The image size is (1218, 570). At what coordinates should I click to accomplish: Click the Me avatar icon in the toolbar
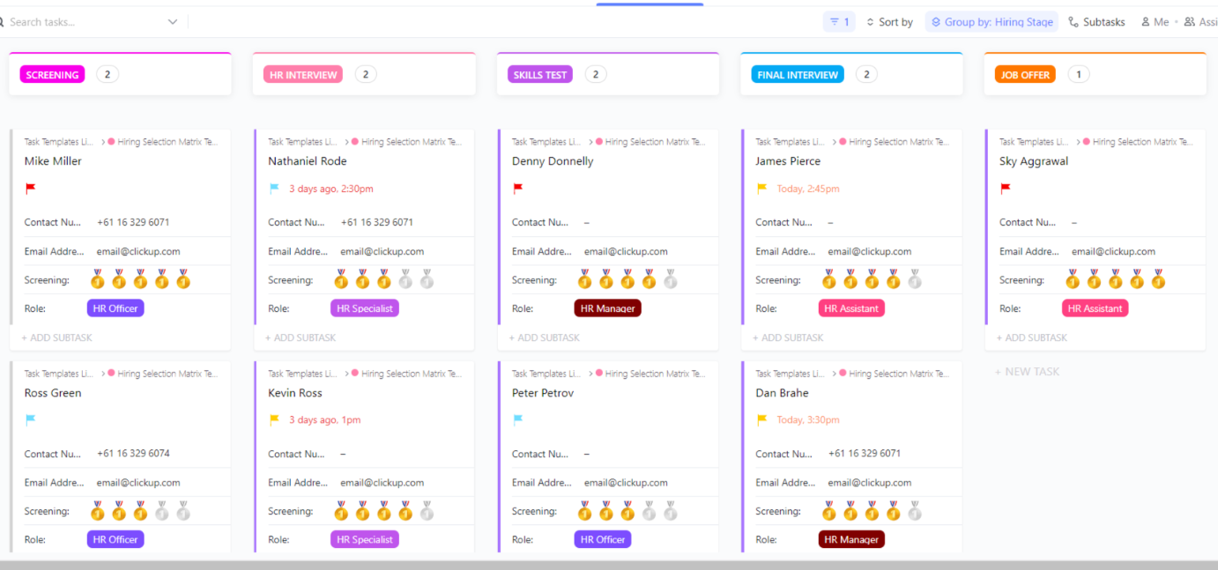tap(1145, 21)
